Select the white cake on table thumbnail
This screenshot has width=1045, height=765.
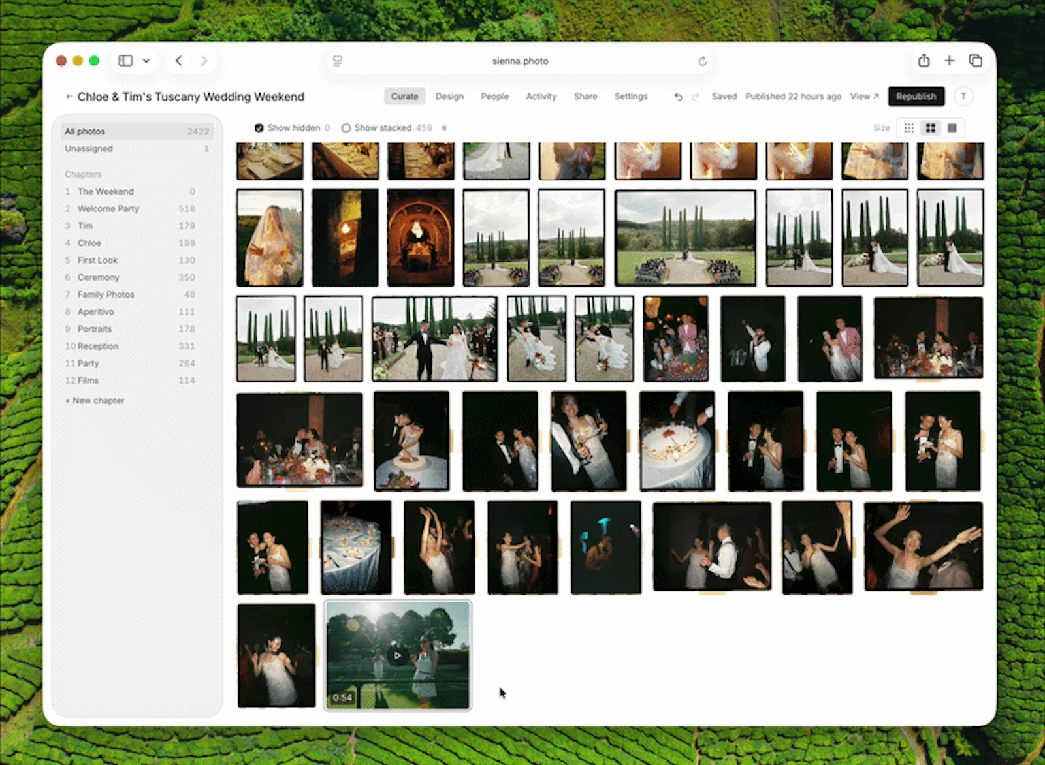677,441
